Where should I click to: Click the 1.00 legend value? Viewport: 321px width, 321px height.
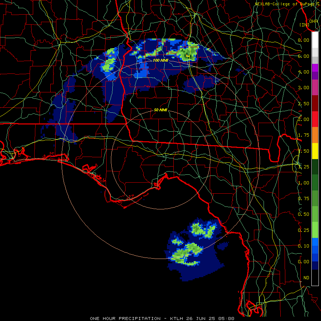tap(304, 183)
